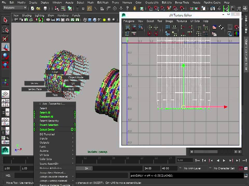Toggle use default lighting yellow light bulb
249x186 pixels.
(104, 20)
